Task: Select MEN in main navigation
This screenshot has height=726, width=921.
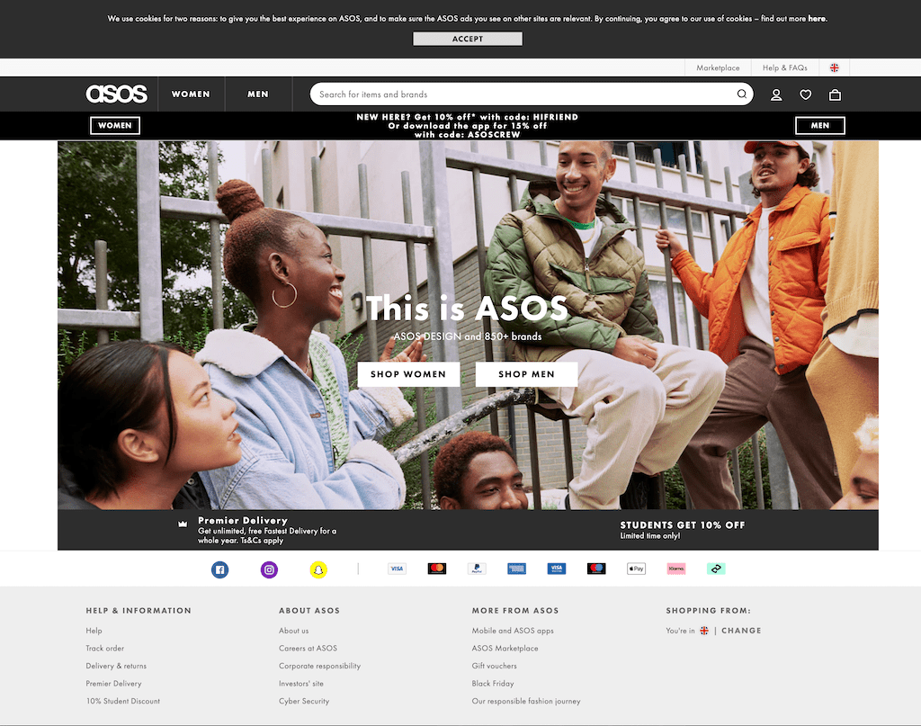Action: point(258,94)
